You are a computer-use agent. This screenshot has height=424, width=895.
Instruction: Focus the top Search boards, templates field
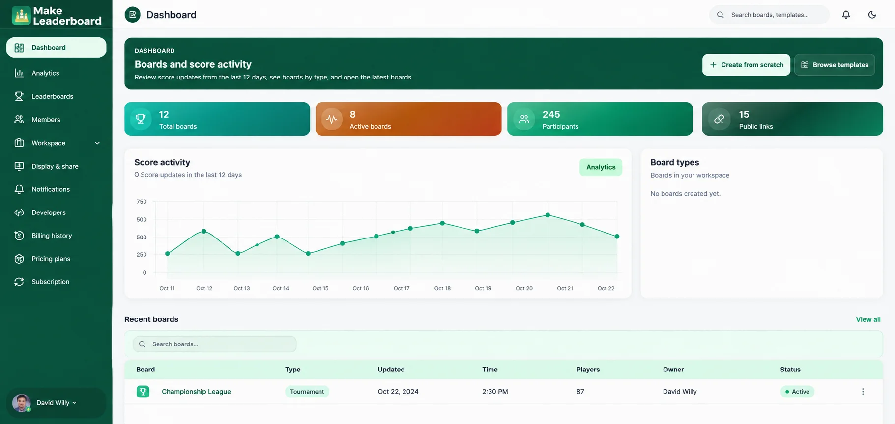769,15
